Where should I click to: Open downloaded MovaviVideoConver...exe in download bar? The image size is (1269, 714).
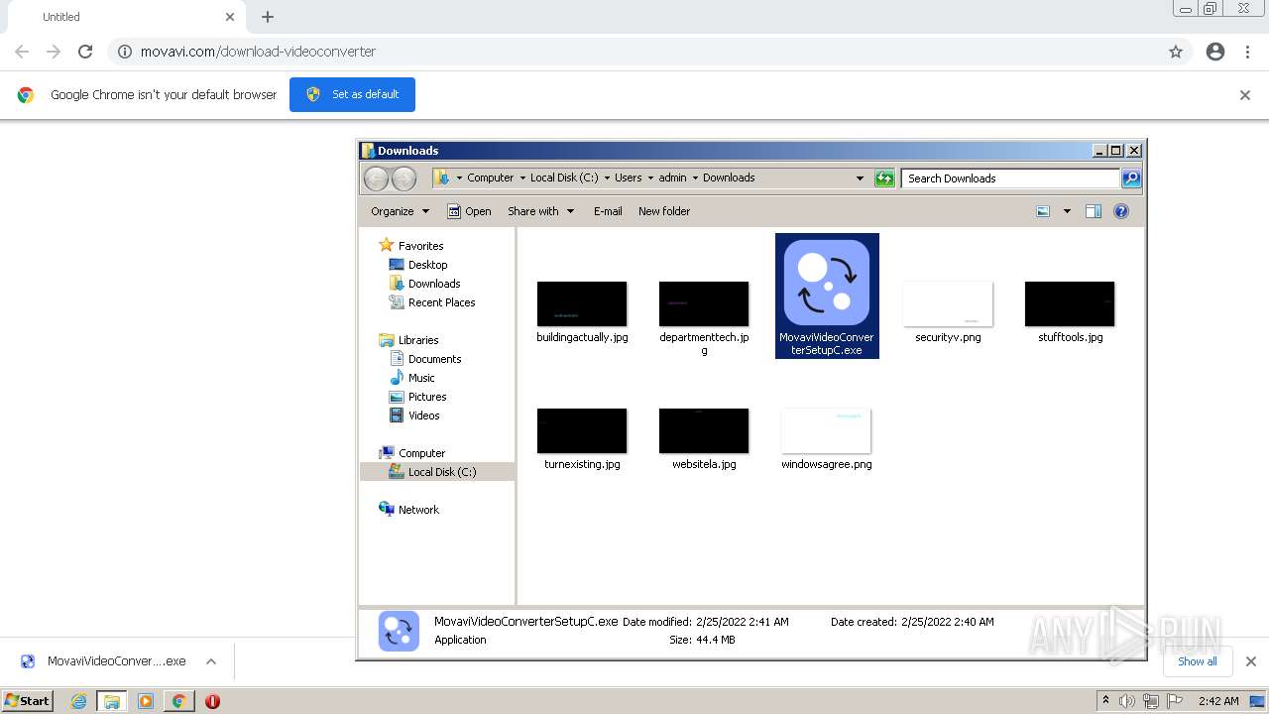[103, 661]
